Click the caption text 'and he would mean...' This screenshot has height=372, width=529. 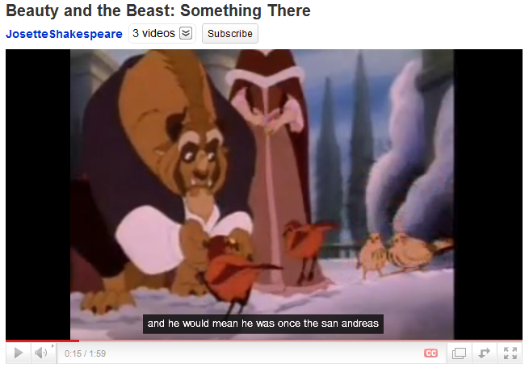263,324
